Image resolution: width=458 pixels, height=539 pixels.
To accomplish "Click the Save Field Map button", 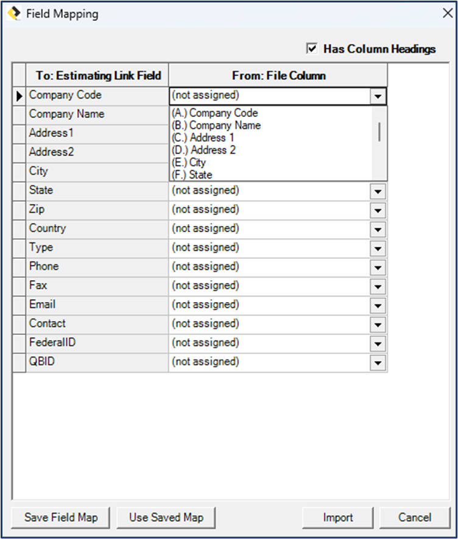I will click(59, 517).
